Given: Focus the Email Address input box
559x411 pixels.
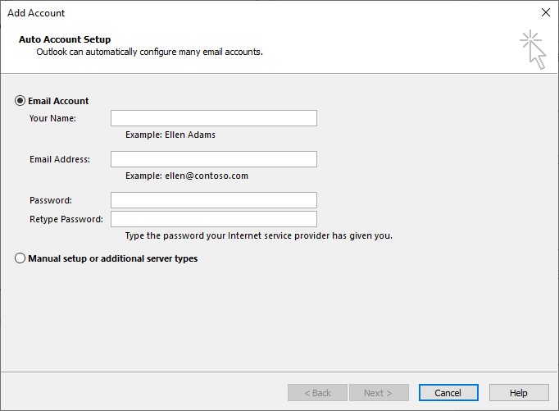Looking at the screenshot, I should [213, 159].
